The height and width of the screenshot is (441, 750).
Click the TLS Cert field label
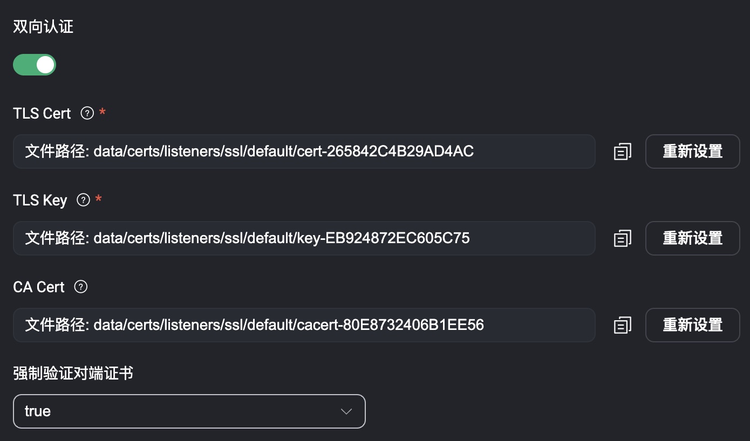click(x=42, y=114)
